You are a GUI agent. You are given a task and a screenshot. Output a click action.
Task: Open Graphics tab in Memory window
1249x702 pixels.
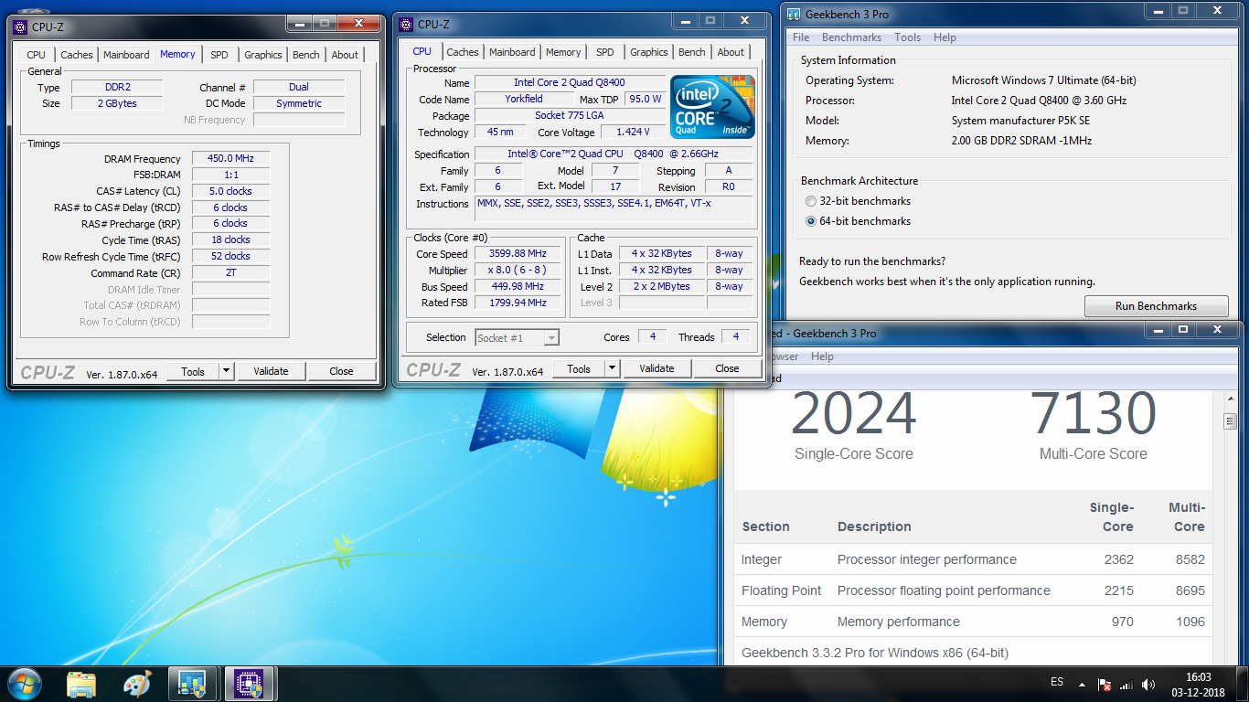pyautogui.click(x=263, y=55)
